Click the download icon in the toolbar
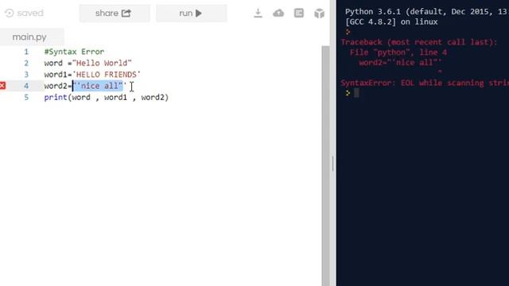The width and height of the screenshot is (509, 286). click(258, 13)
